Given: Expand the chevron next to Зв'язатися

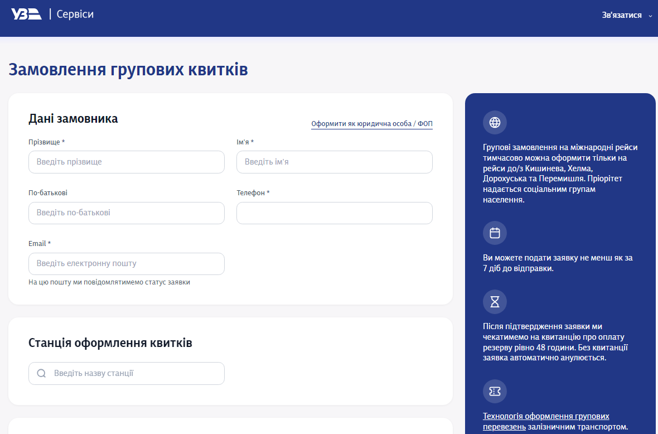Looking at the screenshot, I should 649,15.
